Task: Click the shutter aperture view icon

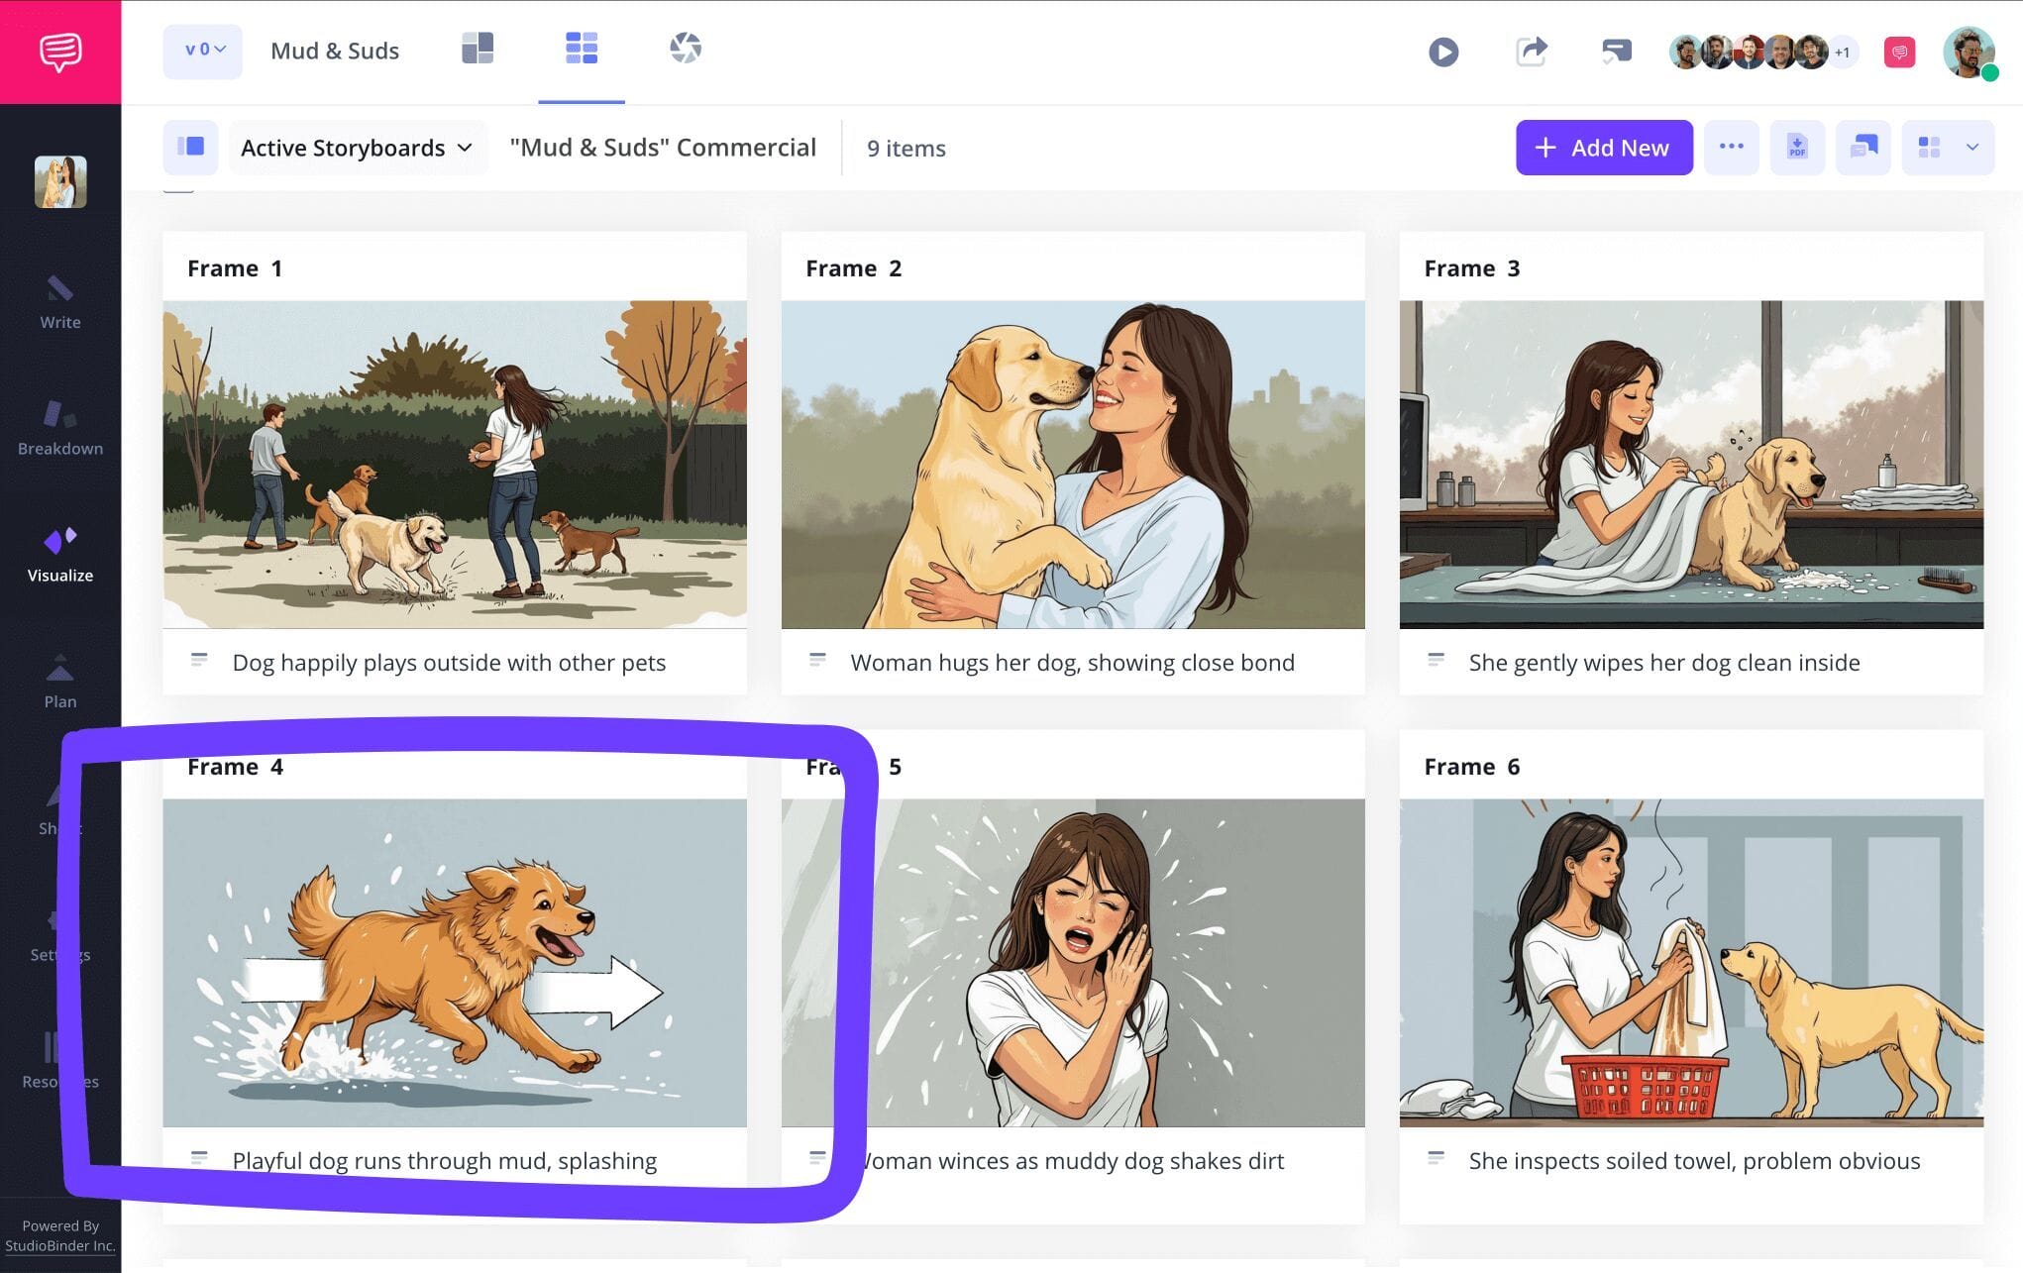Action: [685, 49]
